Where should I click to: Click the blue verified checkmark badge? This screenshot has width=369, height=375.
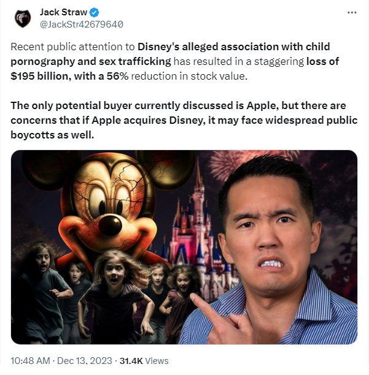click(94, 12)
